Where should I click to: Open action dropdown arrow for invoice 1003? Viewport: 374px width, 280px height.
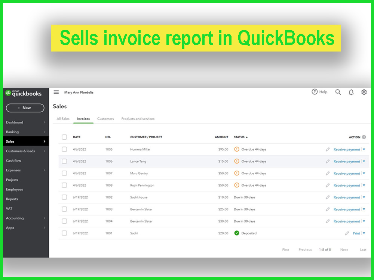(x=364, y=209)
